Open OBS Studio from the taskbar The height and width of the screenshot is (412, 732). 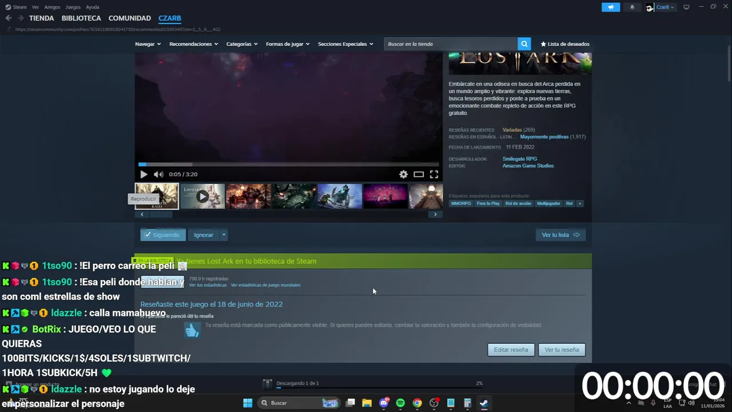(434, 403)
